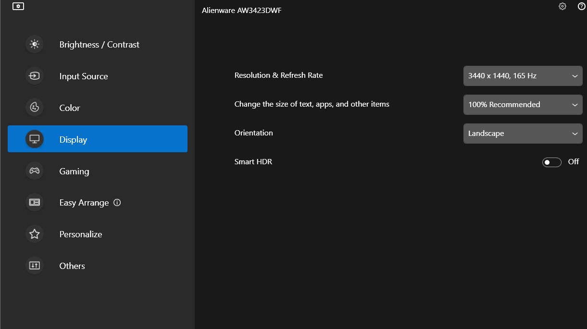Go to Brightness / Contrast section

pyautogui.click(x=98, y=44)
